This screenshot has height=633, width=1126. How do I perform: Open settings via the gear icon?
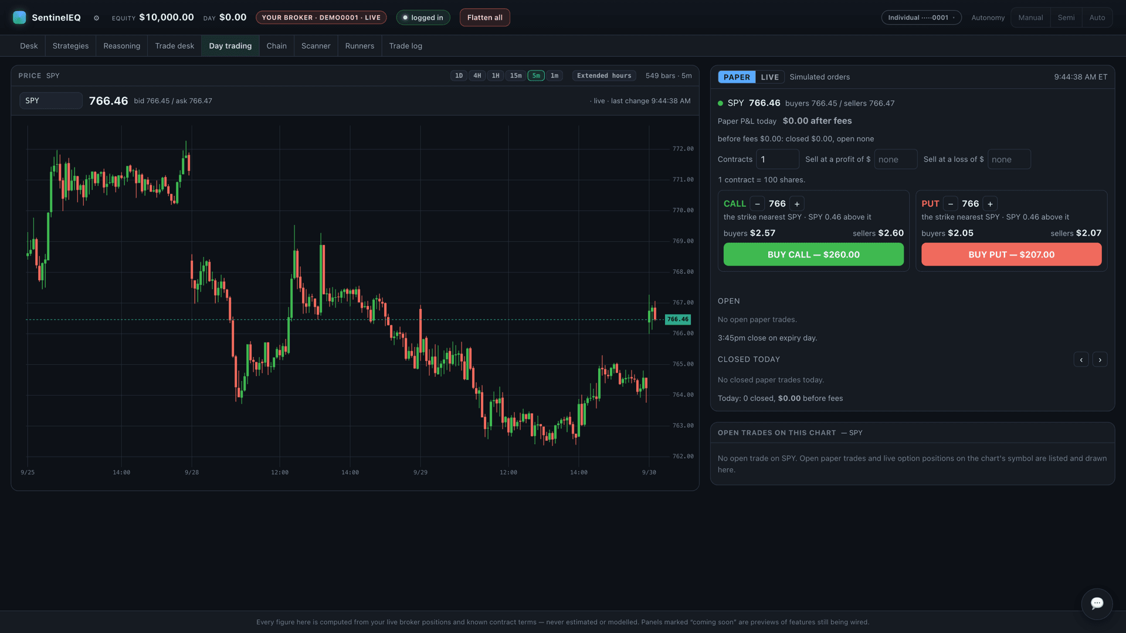coord(96,18)
